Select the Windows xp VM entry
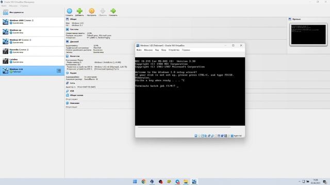Viewport: 330px width, 185px height. (32, 31)
